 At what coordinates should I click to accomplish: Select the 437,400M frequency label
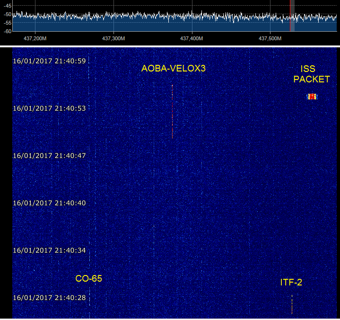click(x=192, y=39)
